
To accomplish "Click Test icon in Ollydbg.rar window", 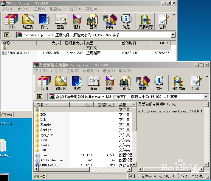I will click(77, 83).
